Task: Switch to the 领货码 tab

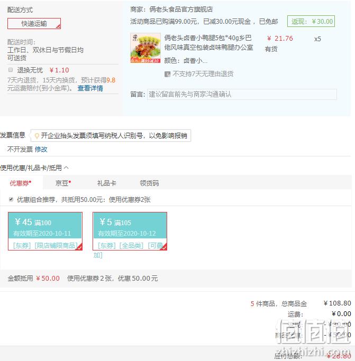Action: [149, 183]
